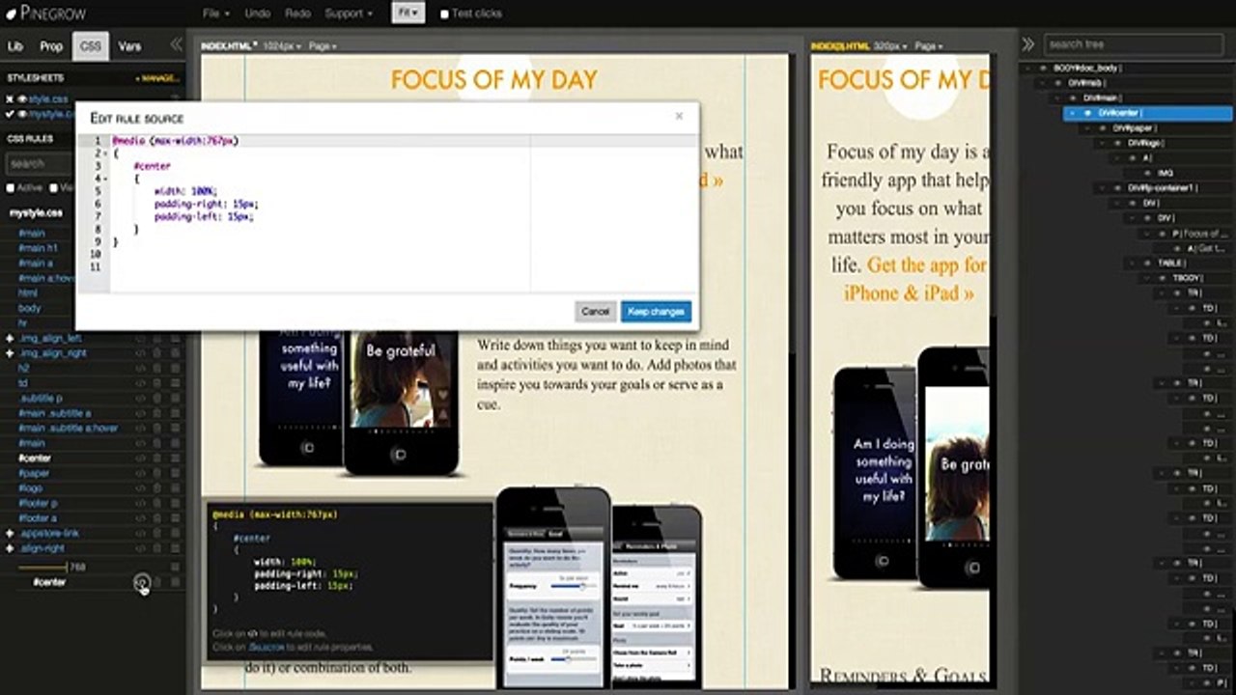Collapse the DIV#paper tree node

pos(1088,128)
